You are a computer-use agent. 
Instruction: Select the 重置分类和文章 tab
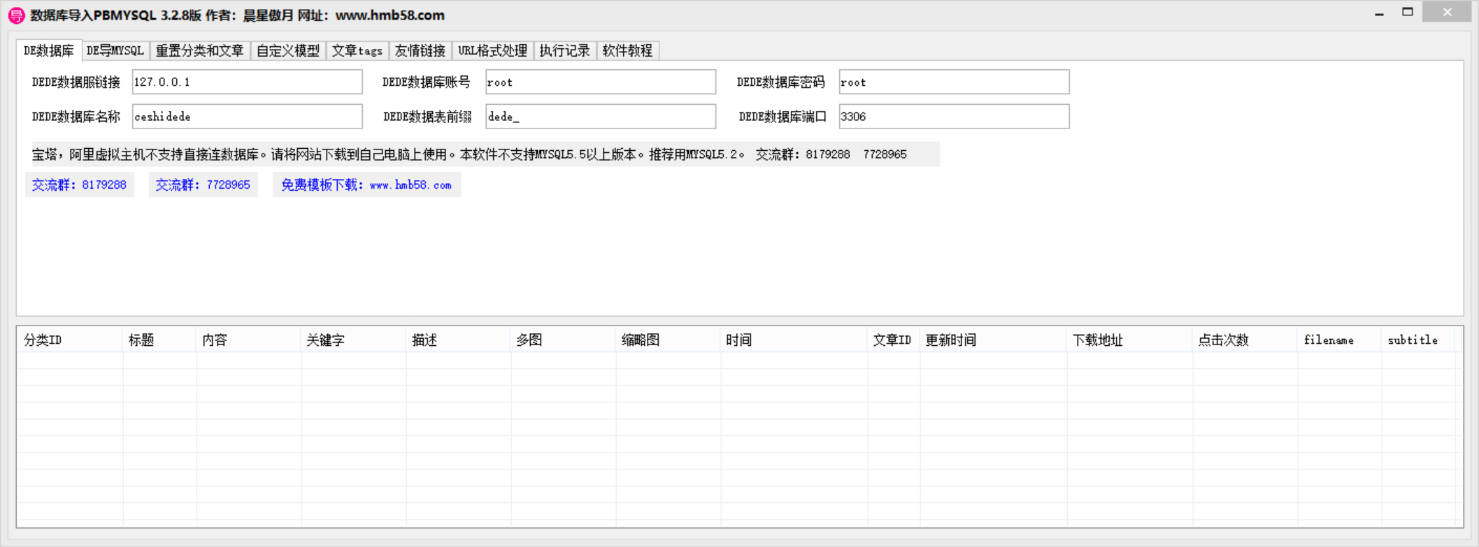tap(200, 50)
